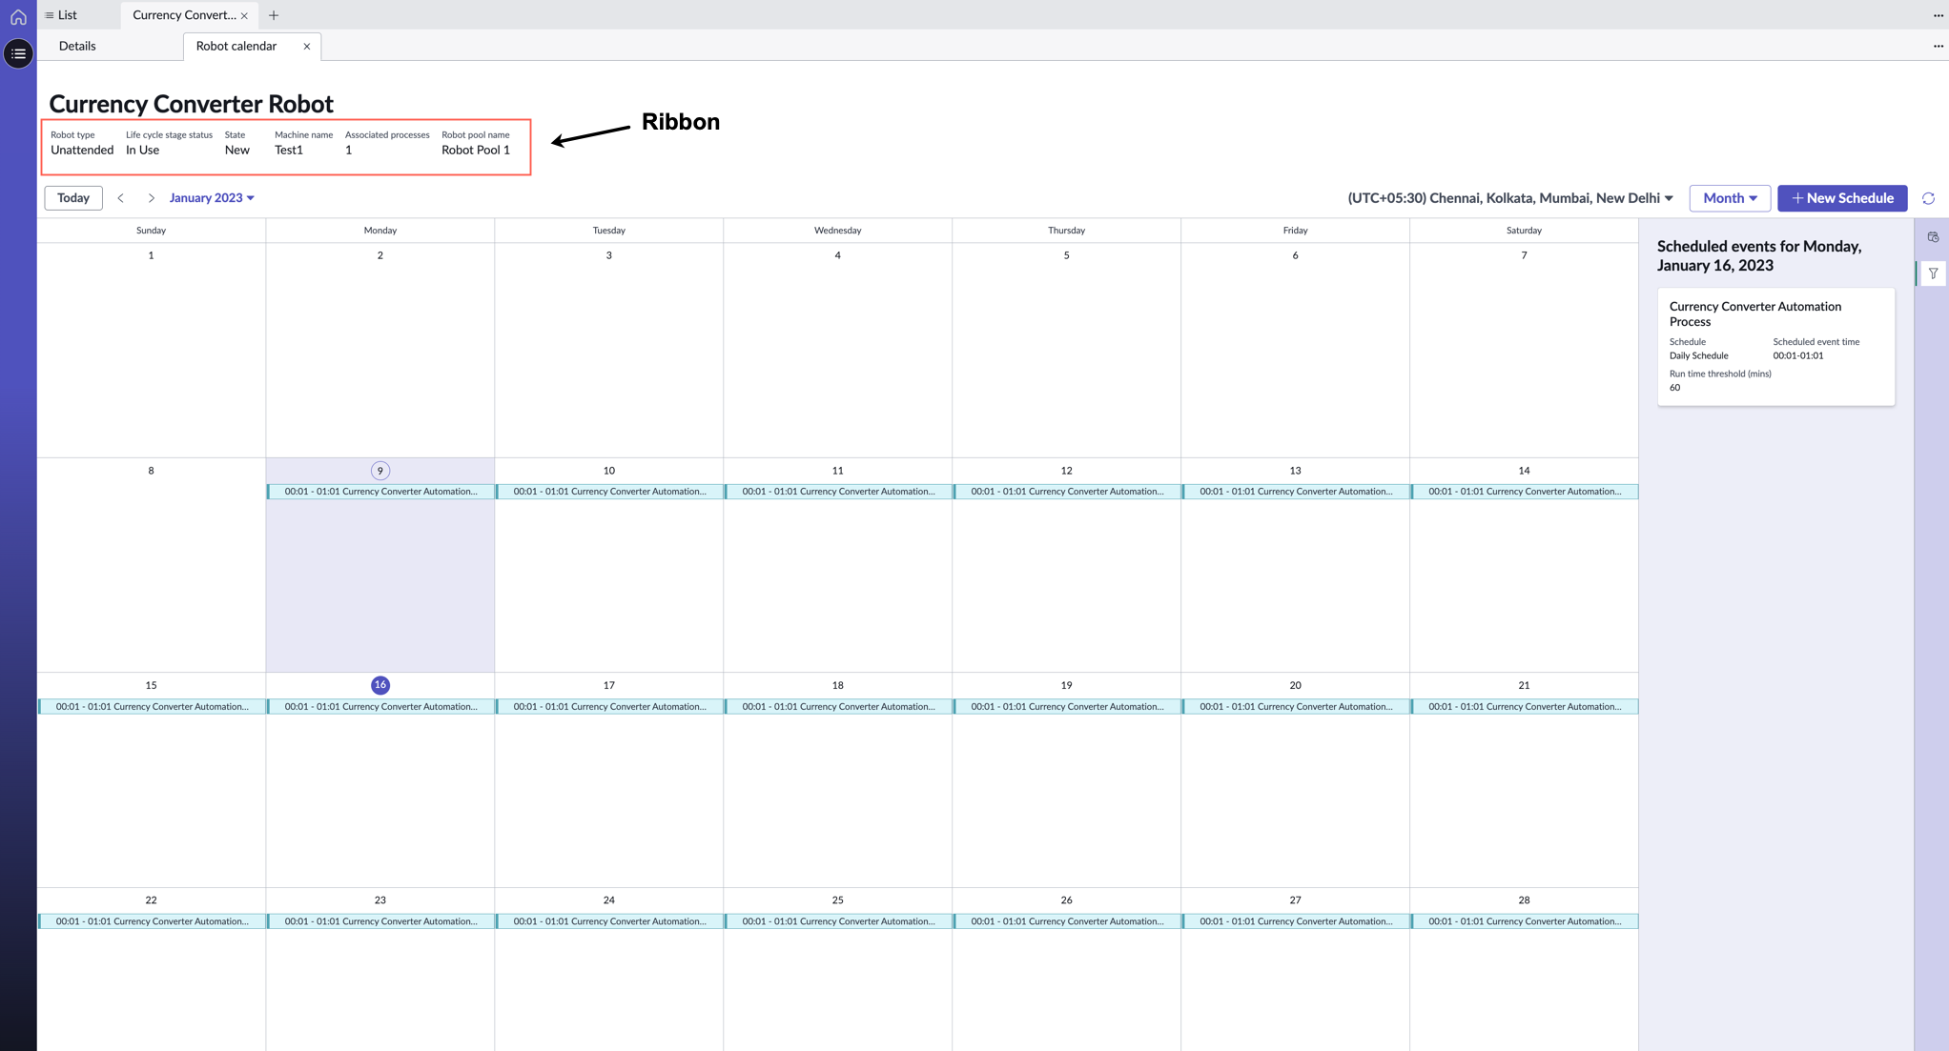Select date 9 on the calendar
This screenshot has height=1051, width=1949.
380,471
